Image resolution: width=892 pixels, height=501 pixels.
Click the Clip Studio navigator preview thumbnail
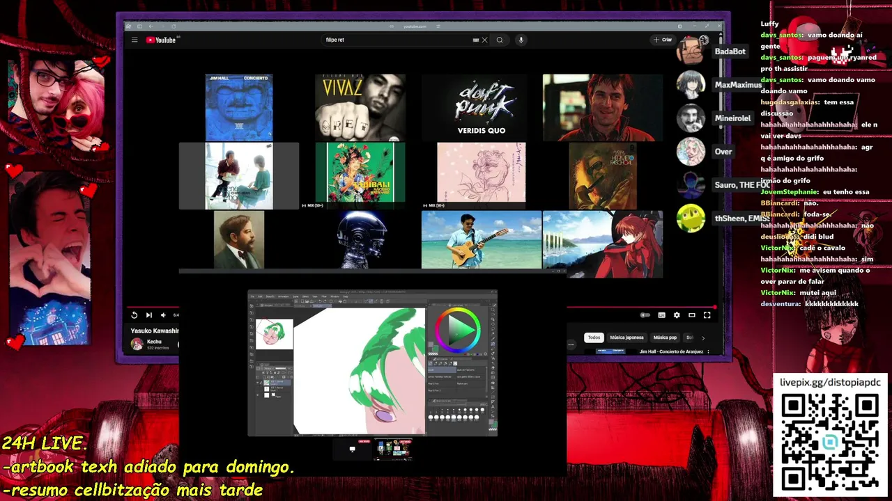275,334
